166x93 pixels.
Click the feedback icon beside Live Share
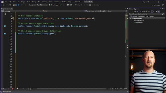(x=163, y=5)
